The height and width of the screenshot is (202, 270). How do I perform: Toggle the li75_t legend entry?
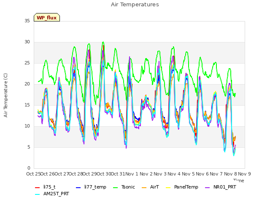pyautogui.click(x=45, y=187)
